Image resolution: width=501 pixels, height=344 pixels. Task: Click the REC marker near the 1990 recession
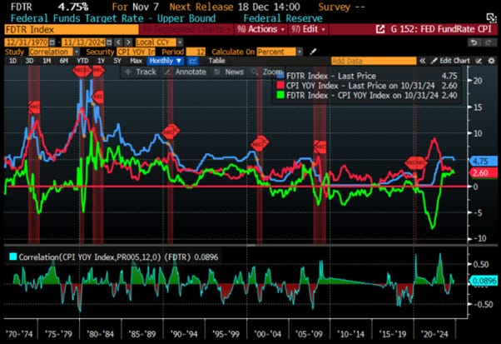(171, 132)
